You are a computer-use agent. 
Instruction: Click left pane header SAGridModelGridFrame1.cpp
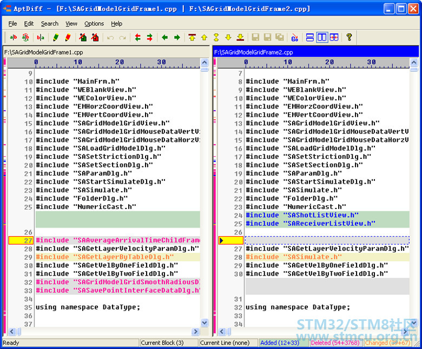coord(106,52)
